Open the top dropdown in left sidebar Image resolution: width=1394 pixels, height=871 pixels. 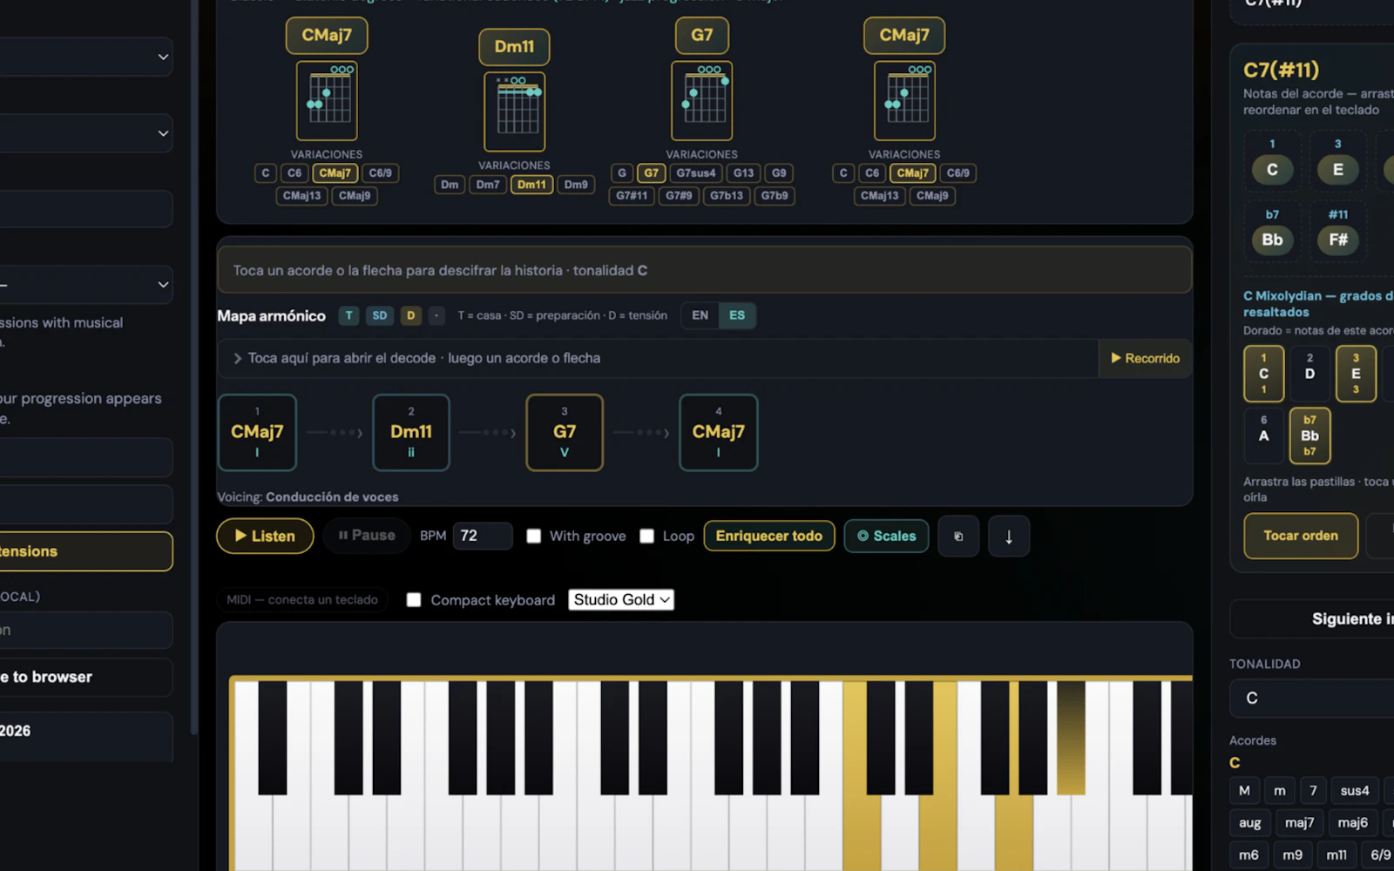[86, 57]
